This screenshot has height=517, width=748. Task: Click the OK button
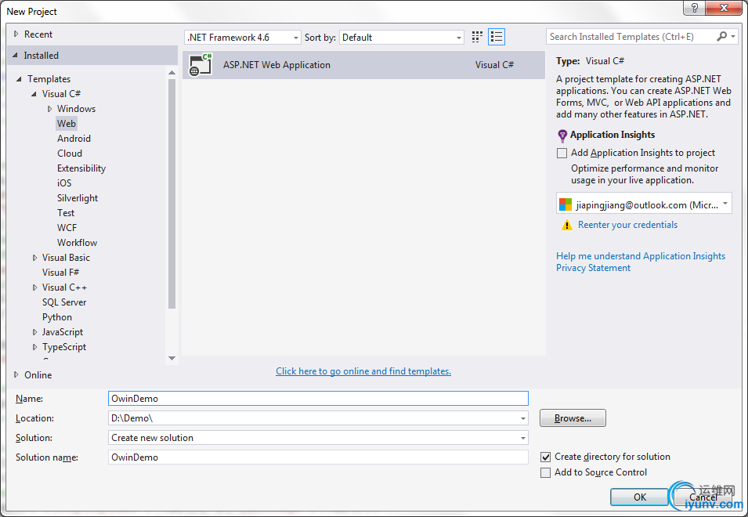click(x=639, y=497)
